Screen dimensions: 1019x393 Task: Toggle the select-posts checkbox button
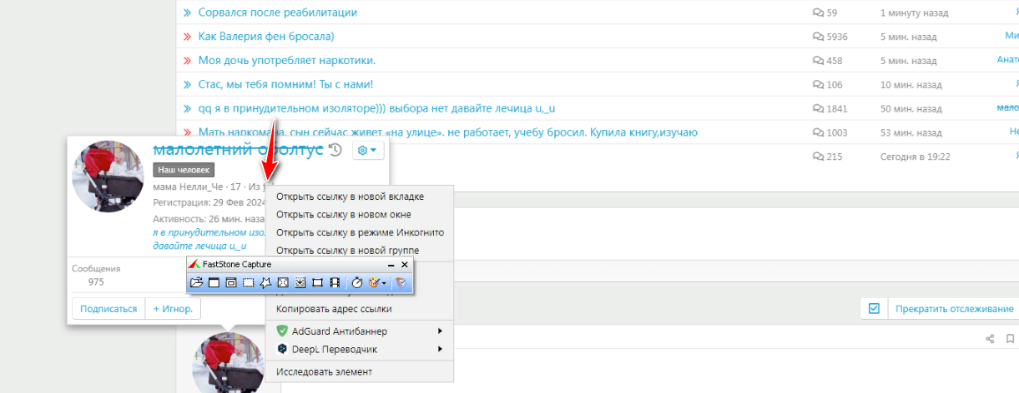pyautogui.click(x=874, y=309)
